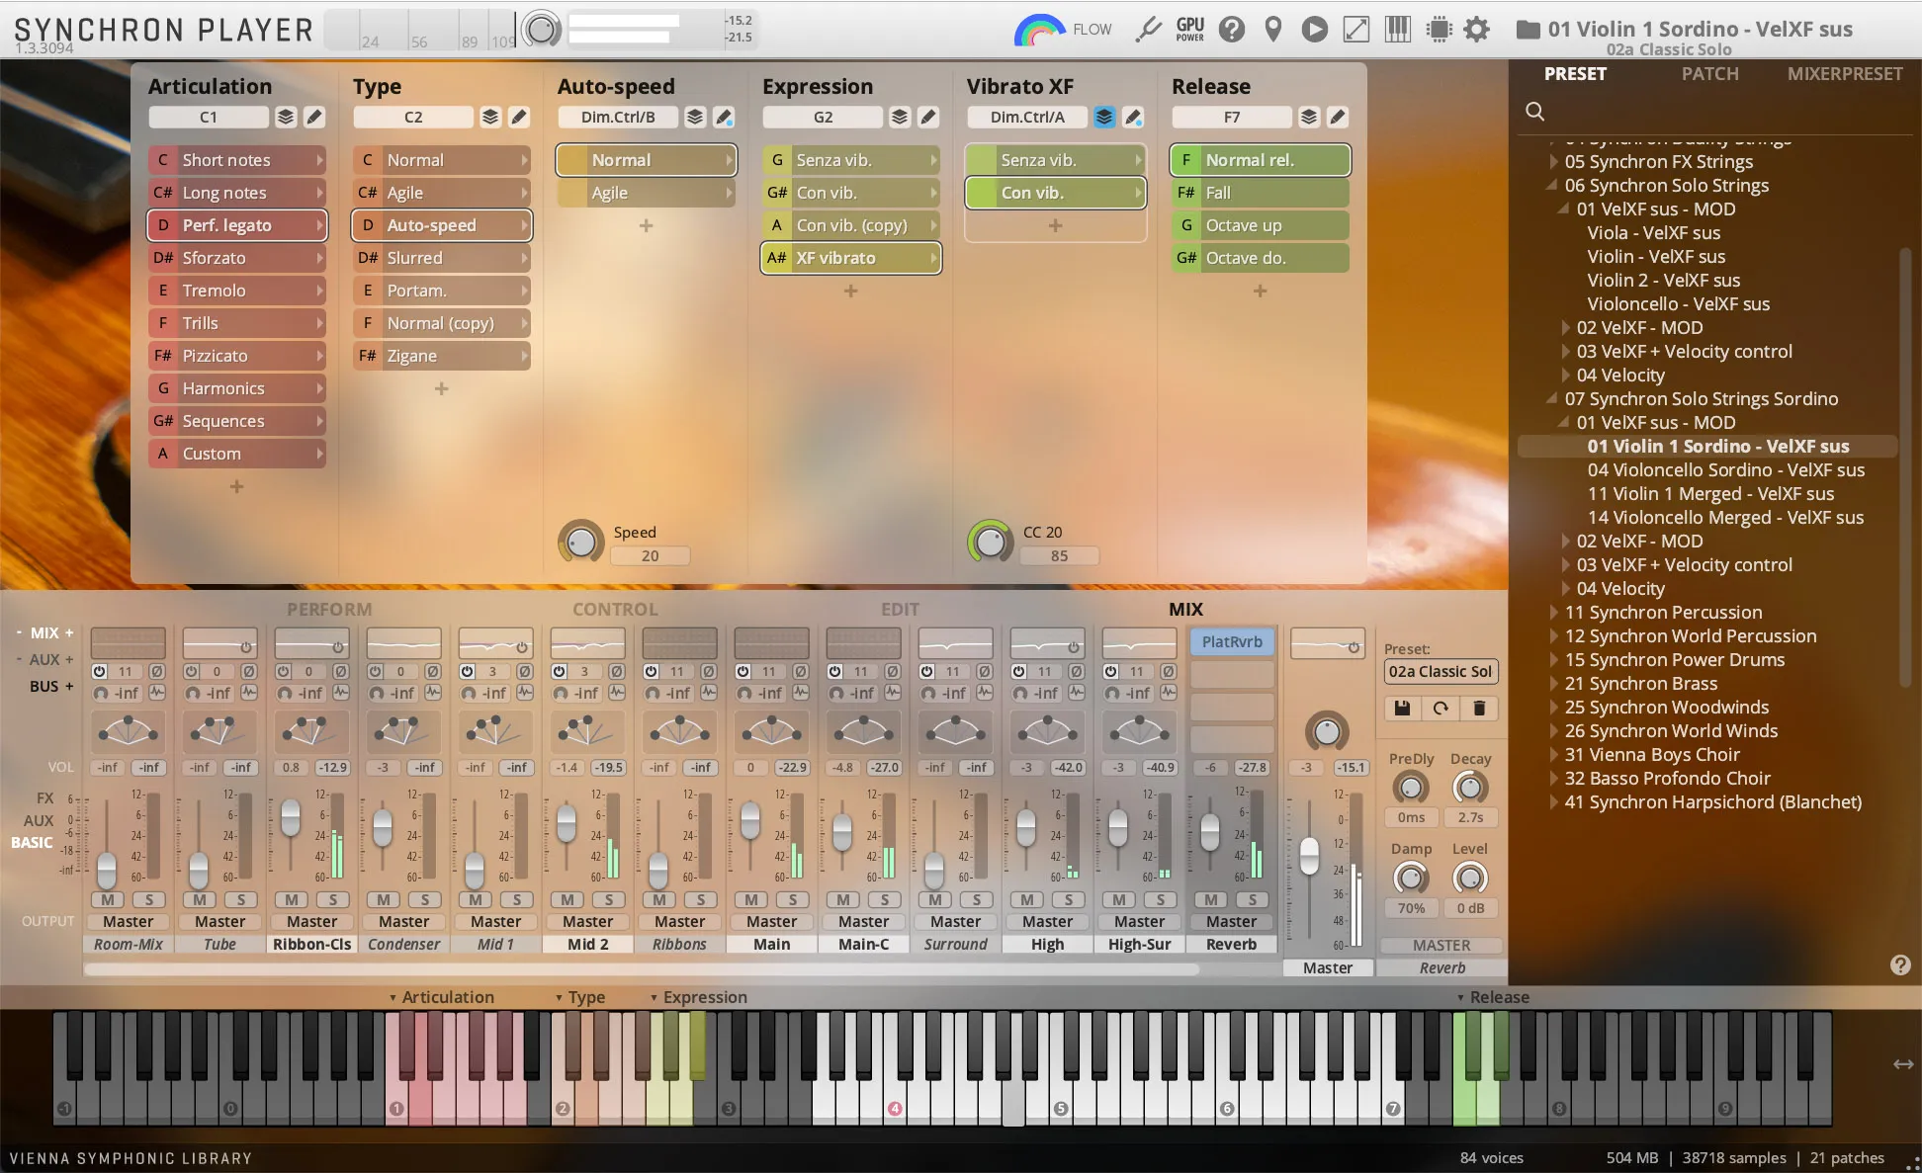The width and height of the screenshot is (1922, 1173).
Task: Click the location pin icon
Action: (x=1273, y=30)
